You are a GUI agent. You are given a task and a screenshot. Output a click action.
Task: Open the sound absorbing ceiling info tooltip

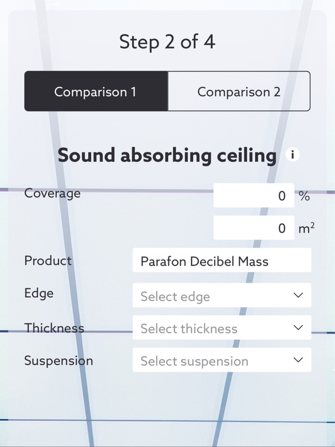click(292, 155)
